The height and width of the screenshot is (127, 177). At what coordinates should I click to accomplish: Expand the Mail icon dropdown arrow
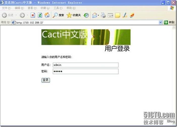98,15
